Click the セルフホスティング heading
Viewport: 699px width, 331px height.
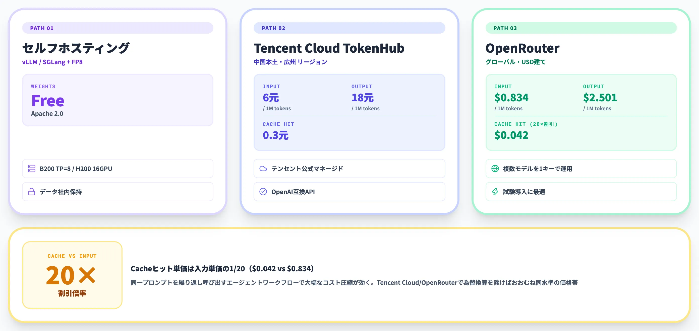pos(76,48)
